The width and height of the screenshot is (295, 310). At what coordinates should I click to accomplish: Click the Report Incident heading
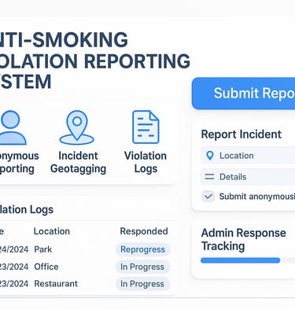(242, 135)
